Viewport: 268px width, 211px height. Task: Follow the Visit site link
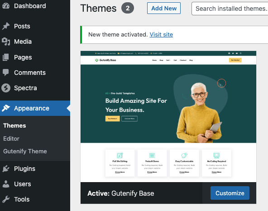161,35
